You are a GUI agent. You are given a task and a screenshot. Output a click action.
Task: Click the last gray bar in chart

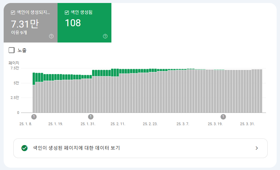261,91
